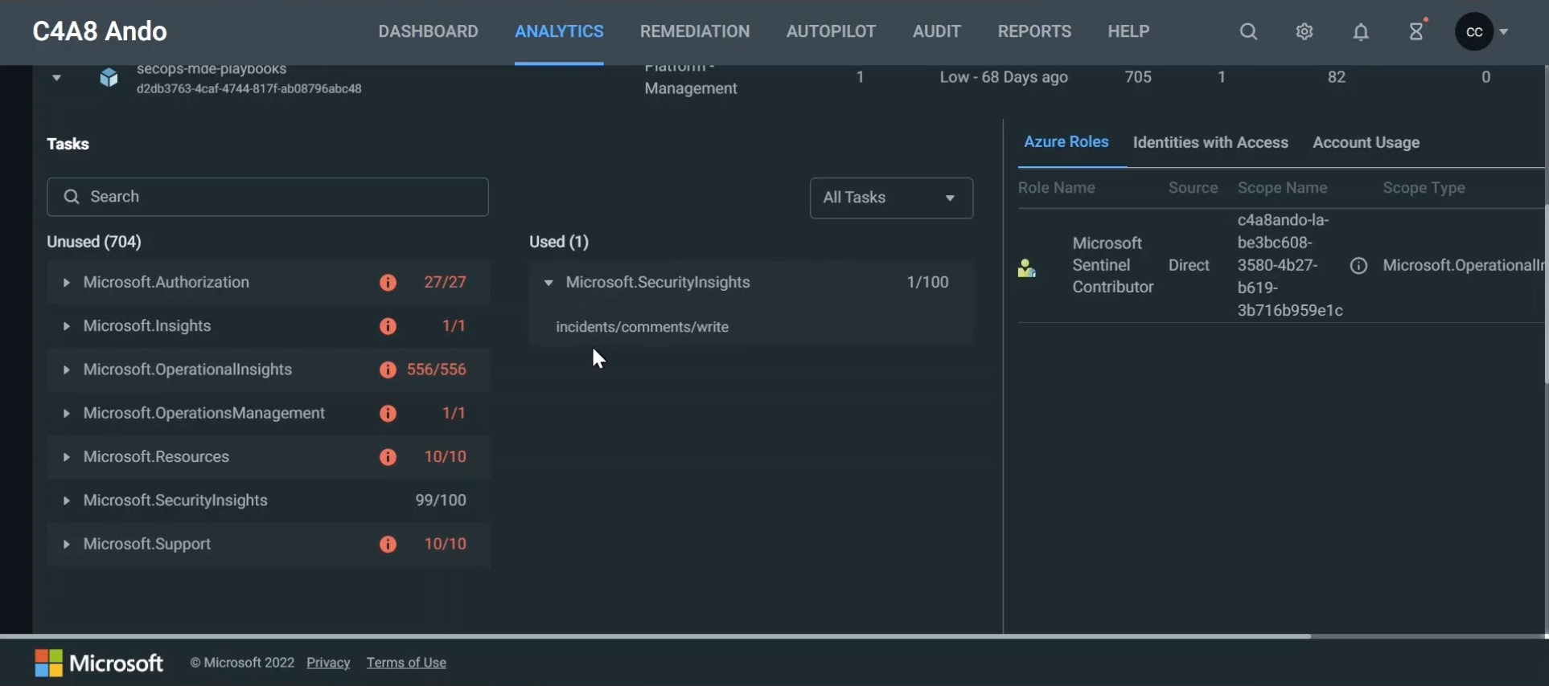Go to Dashboard menu

coord(429,31)
